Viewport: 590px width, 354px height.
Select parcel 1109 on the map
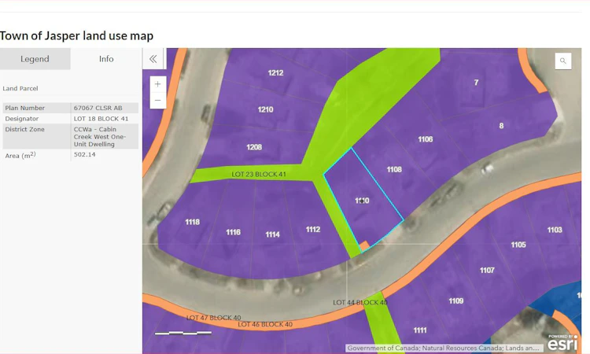coord(455,301)
